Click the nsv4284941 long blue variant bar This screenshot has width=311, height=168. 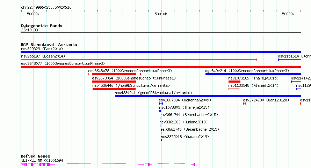[x=208, y=96]
